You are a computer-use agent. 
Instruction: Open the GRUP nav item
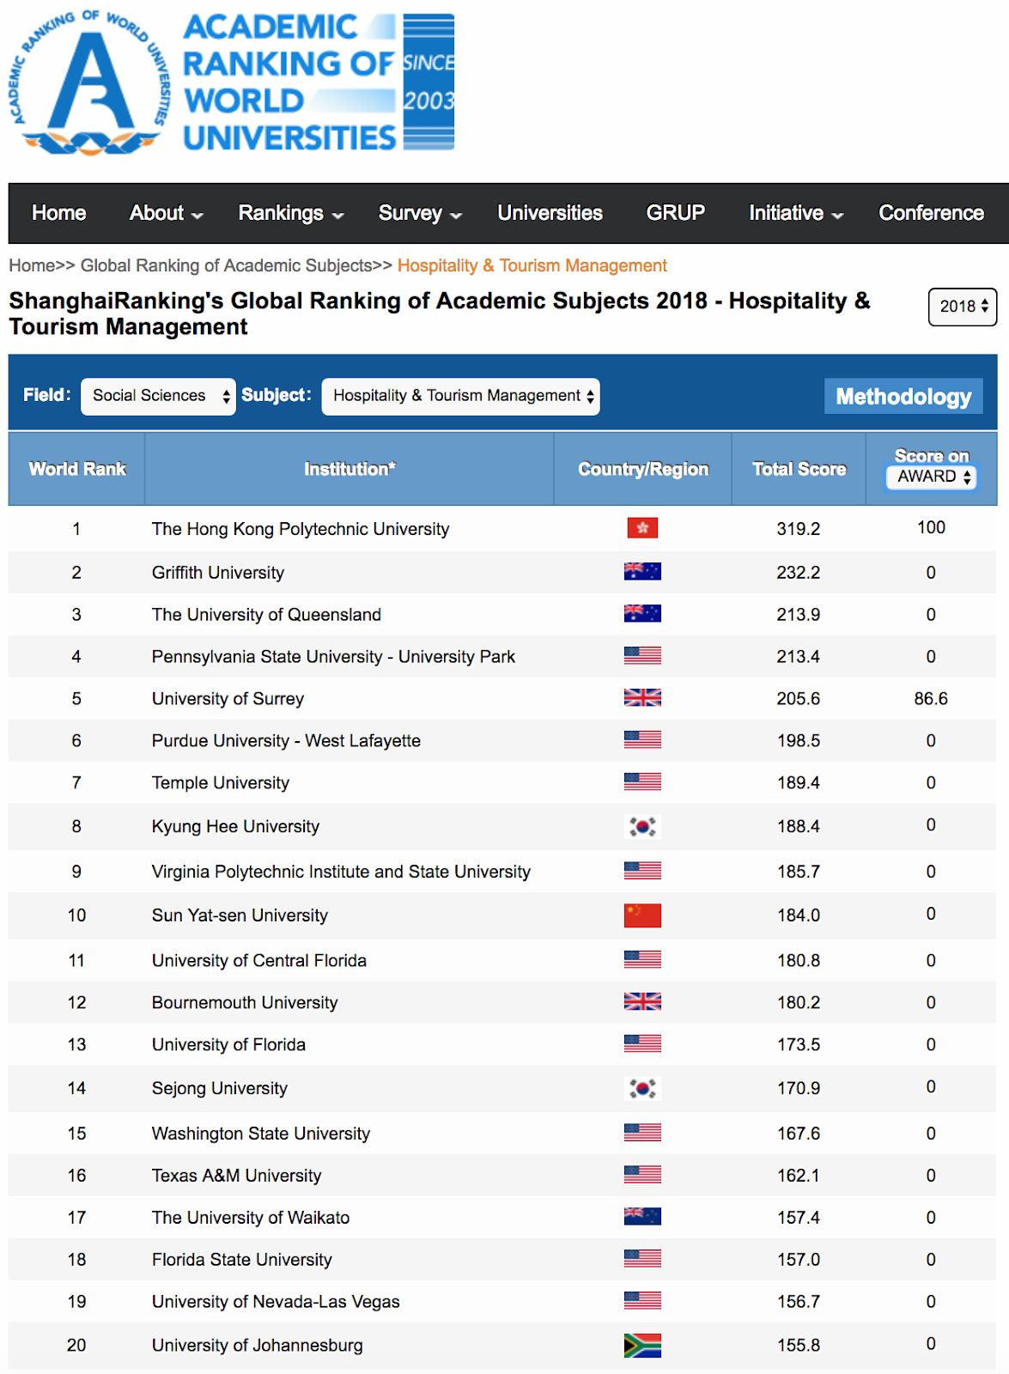coord(676,213)
